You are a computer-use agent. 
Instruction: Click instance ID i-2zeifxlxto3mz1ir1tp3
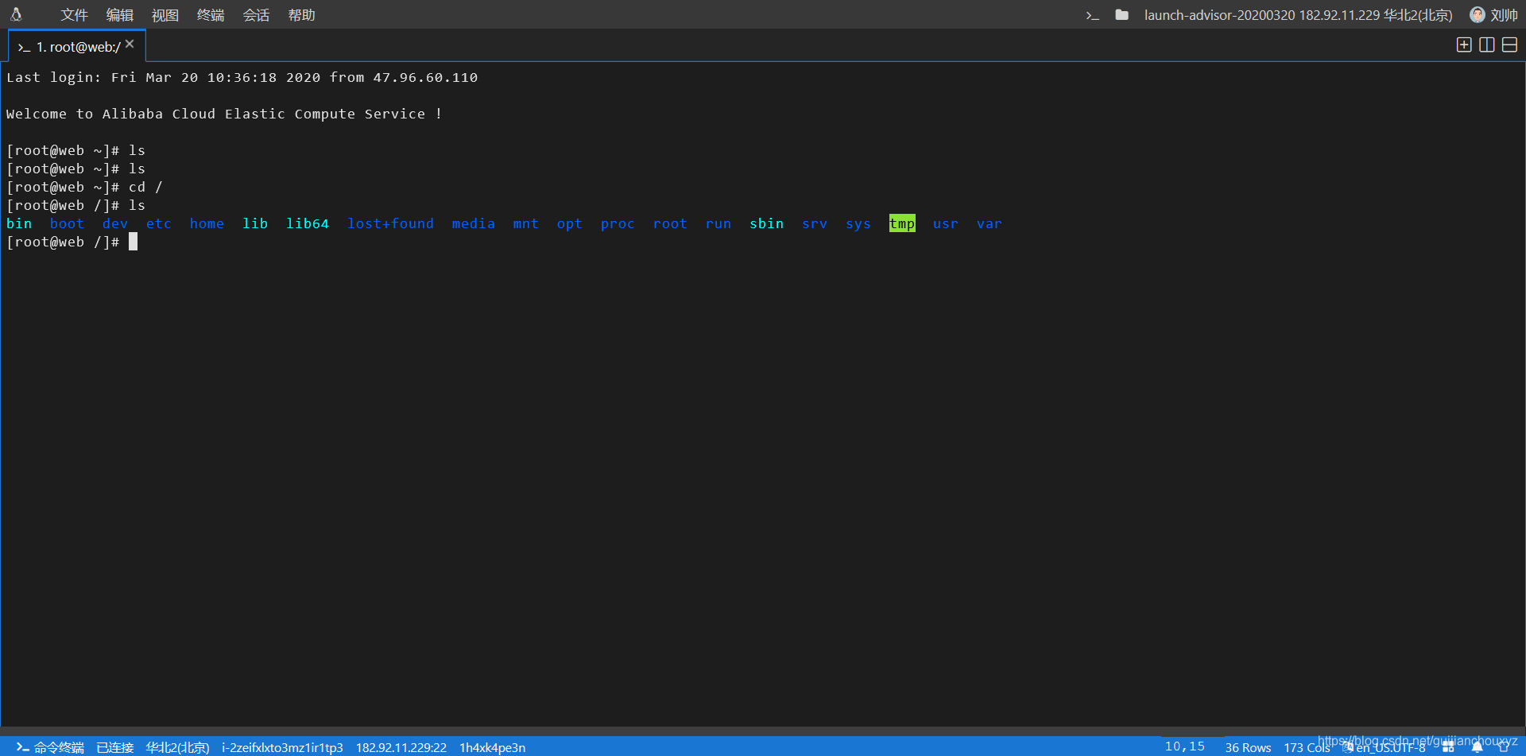click(x=282, y=747)
